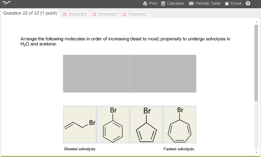Click the word 'increasing' in the question
This screenshot has width=261, height=157.
pyautogui.click(x=119, y=39)
